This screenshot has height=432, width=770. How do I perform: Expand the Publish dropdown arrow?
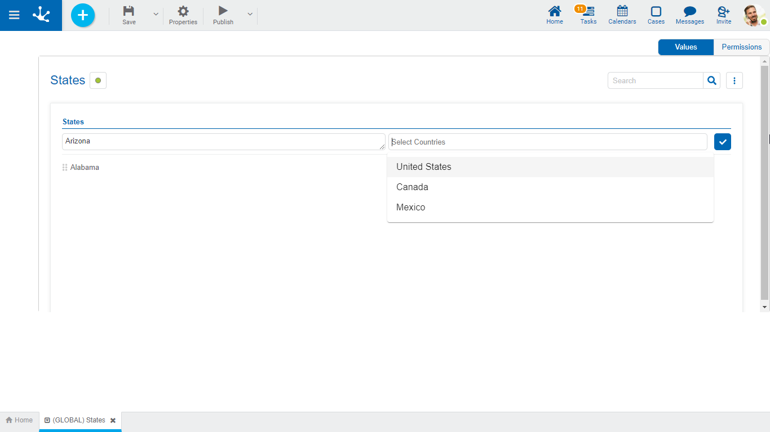pyautogui.click(x=250, y=14)
